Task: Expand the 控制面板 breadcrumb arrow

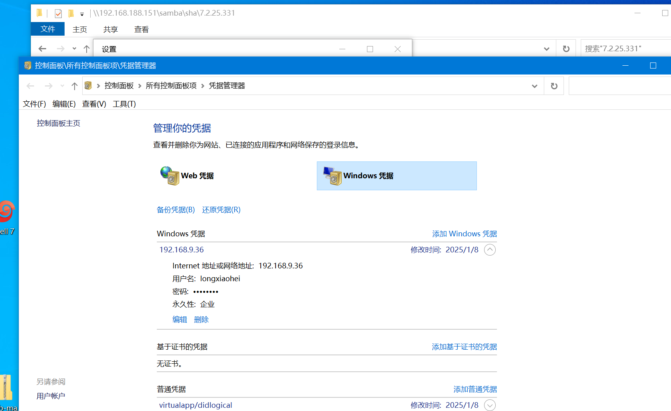Action: 140,86
